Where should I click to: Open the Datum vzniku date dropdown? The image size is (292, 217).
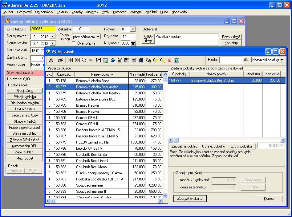click(53, 43)
